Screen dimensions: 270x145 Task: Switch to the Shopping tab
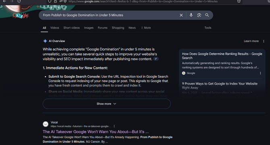(118, 28)
